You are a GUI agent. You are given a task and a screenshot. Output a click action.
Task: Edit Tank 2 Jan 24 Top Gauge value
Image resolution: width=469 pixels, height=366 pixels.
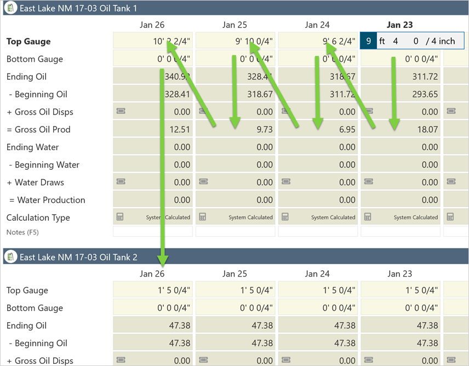[x=318, y=290]
